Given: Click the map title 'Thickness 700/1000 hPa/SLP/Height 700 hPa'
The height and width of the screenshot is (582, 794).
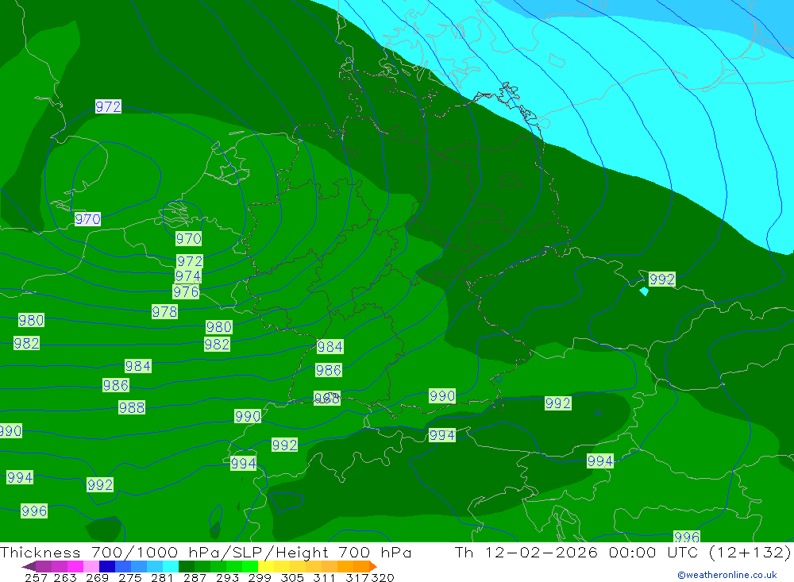Looking at the screenshot, I should coord(206,552).
